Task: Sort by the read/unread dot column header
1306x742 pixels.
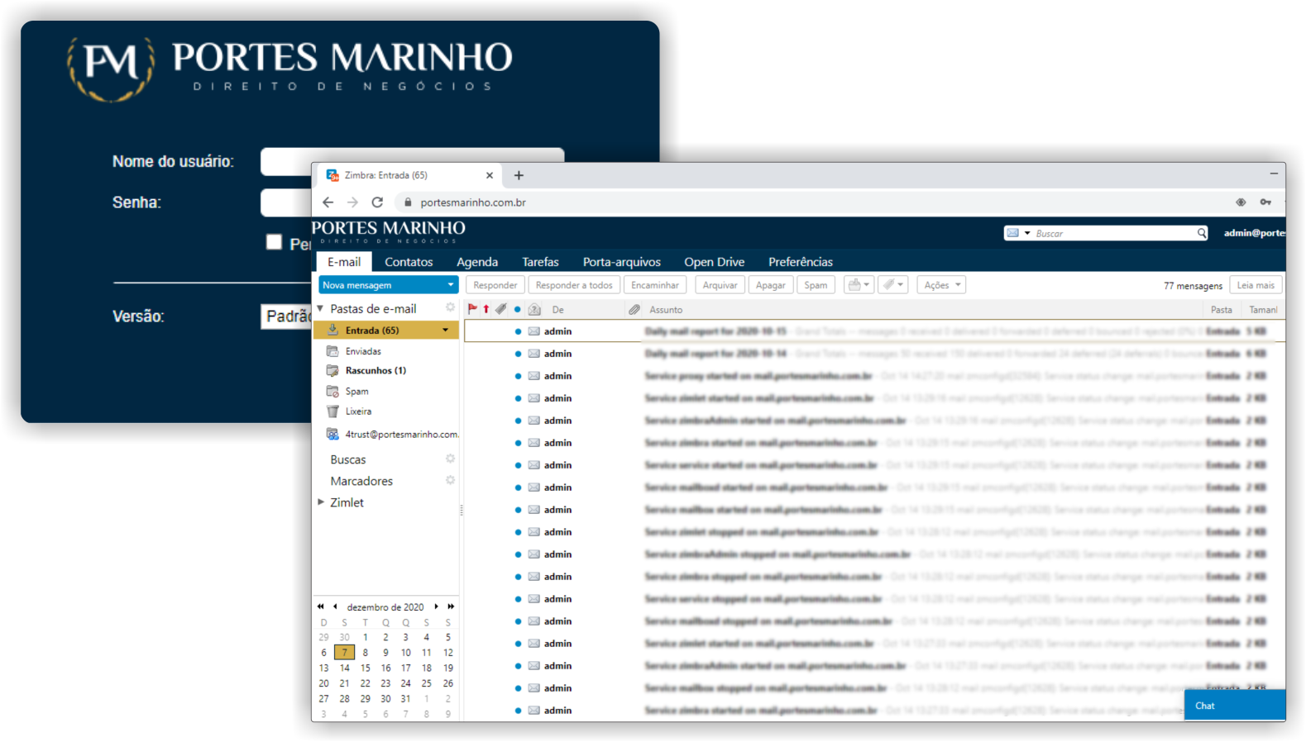Action: point(518,310)
